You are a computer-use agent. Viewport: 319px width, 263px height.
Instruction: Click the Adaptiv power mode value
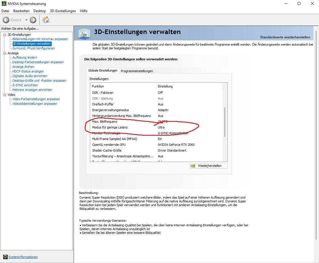pyautogui.click(x=163, y=110)
